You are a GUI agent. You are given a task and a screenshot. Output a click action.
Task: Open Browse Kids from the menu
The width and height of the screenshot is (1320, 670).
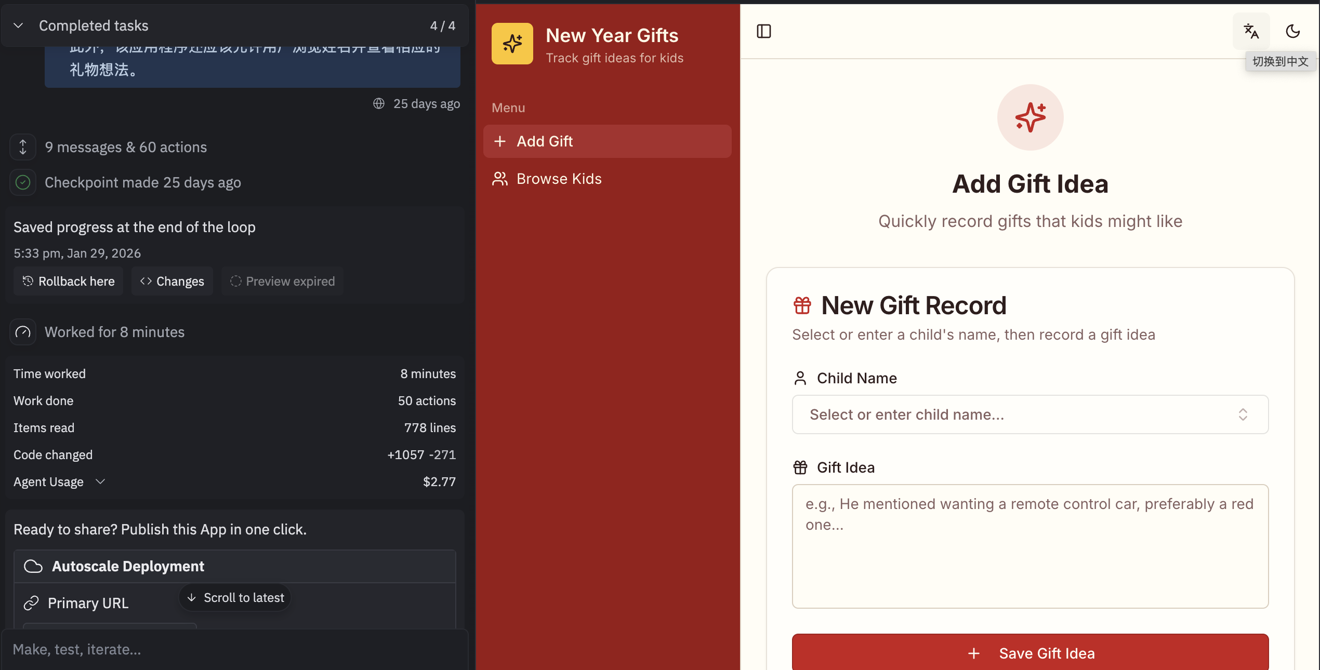[559, 179]
